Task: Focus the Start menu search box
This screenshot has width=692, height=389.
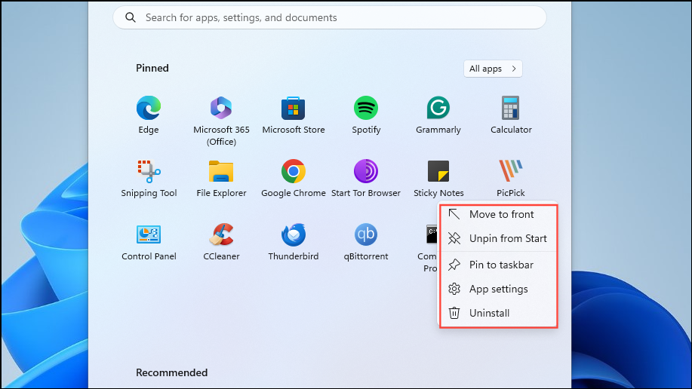Action: pos(330,17)
